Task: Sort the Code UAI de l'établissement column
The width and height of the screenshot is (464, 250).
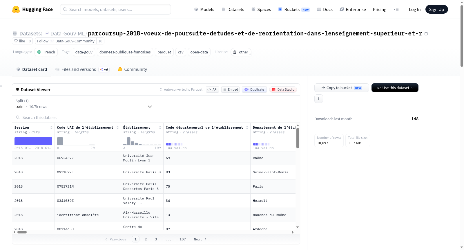Action: point(117,127)
